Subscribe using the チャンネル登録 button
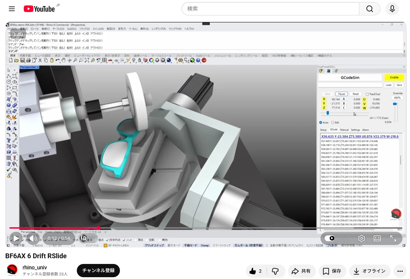This screenshot has width=410, height=279. coord(98,270)
